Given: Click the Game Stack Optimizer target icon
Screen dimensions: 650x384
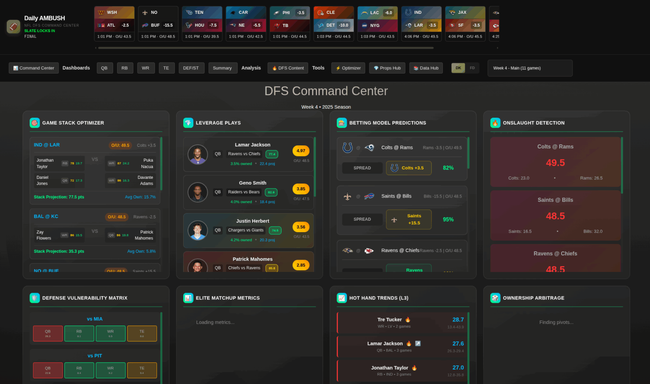Looking at the screenshot, I should click(35, 123).
